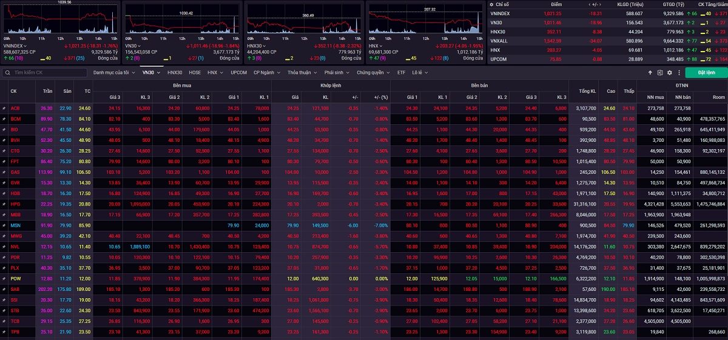Switch to the UPCOM board tab
728x340 pixels.
click(x=239, y=72)
